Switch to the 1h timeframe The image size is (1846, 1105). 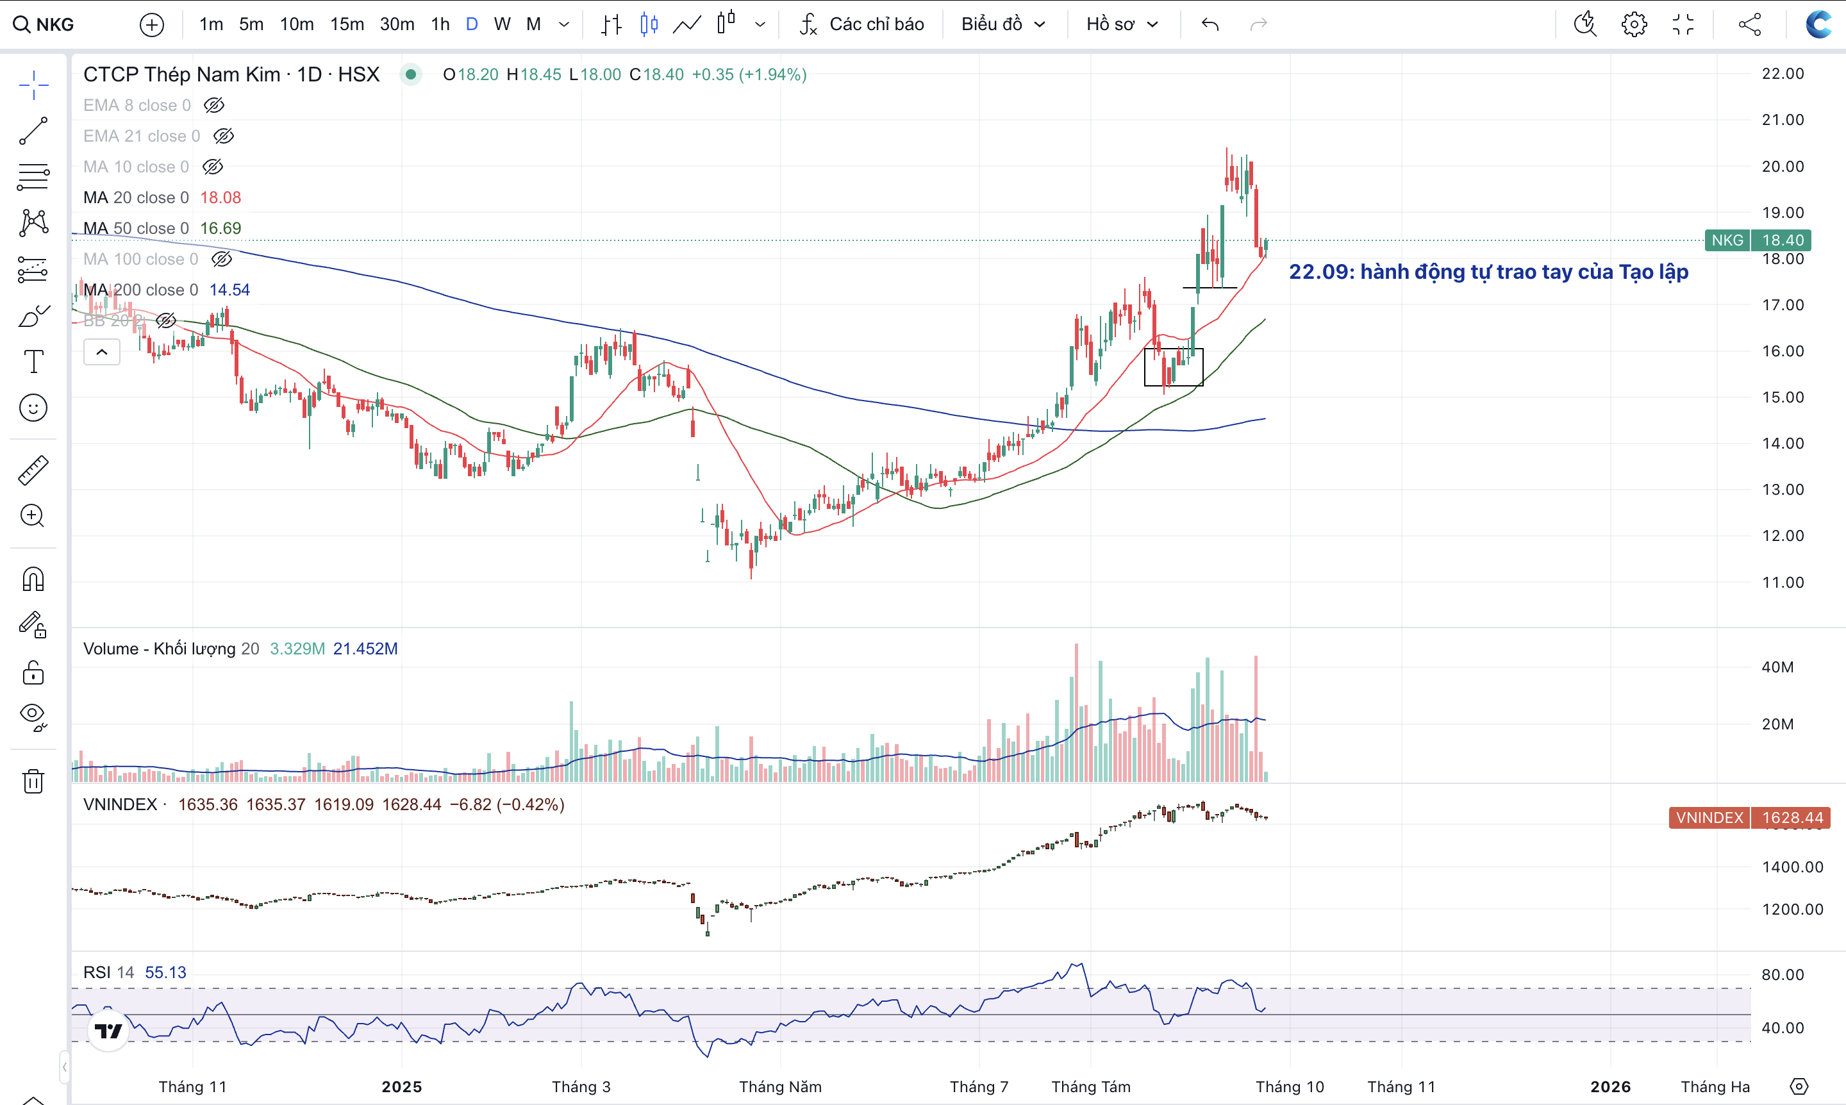tap(440, 24)
